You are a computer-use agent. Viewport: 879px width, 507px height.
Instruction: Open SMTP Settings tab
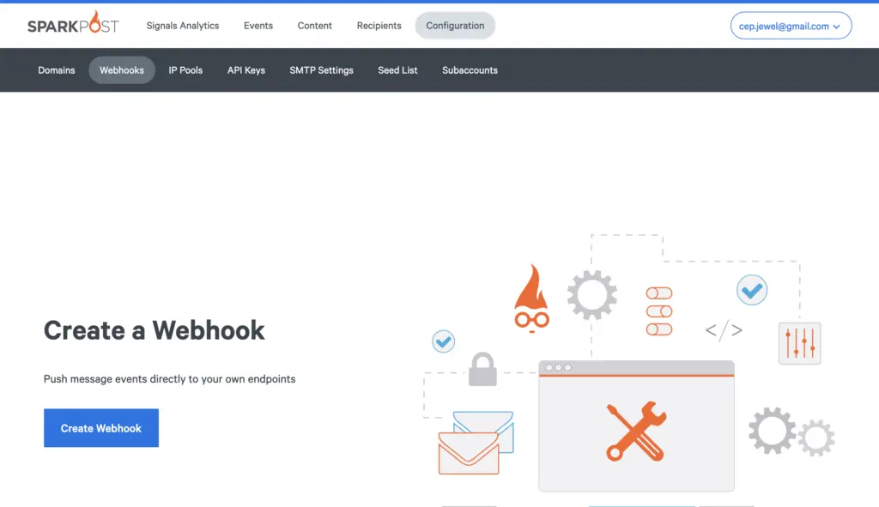coord(321,70)
